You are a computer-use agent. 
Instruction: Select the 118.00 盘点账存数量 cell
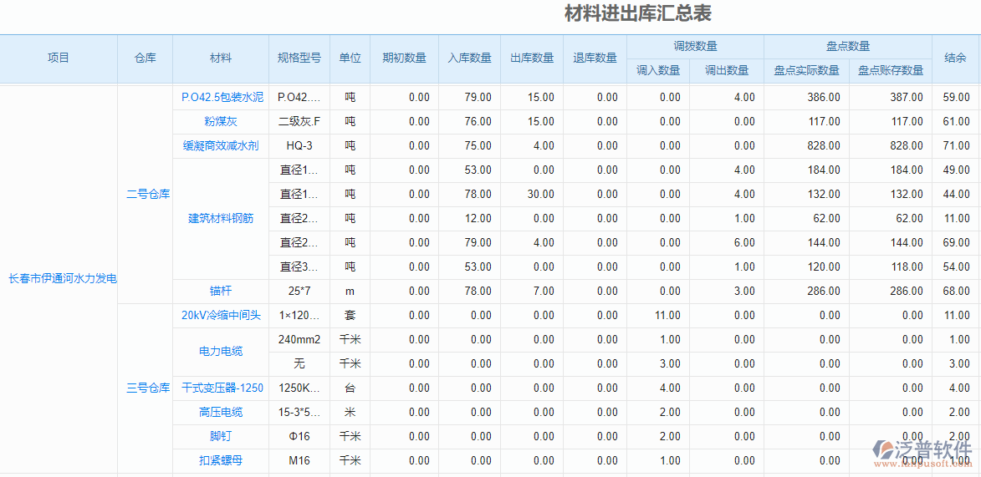pos(891,266)
